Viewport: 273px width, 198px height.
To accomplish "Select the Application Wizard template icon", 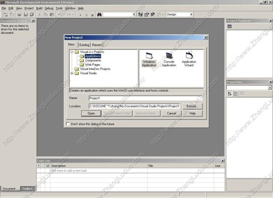I will tap(189, 59).
